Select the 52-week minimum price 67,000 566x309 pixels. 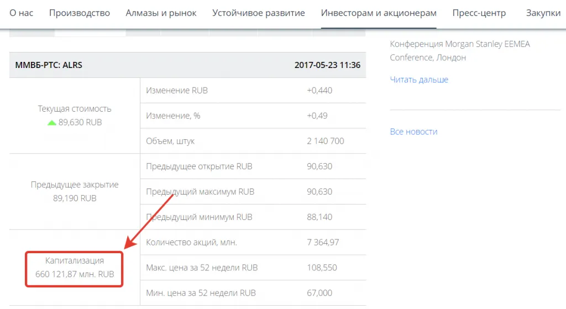(319, 293)
